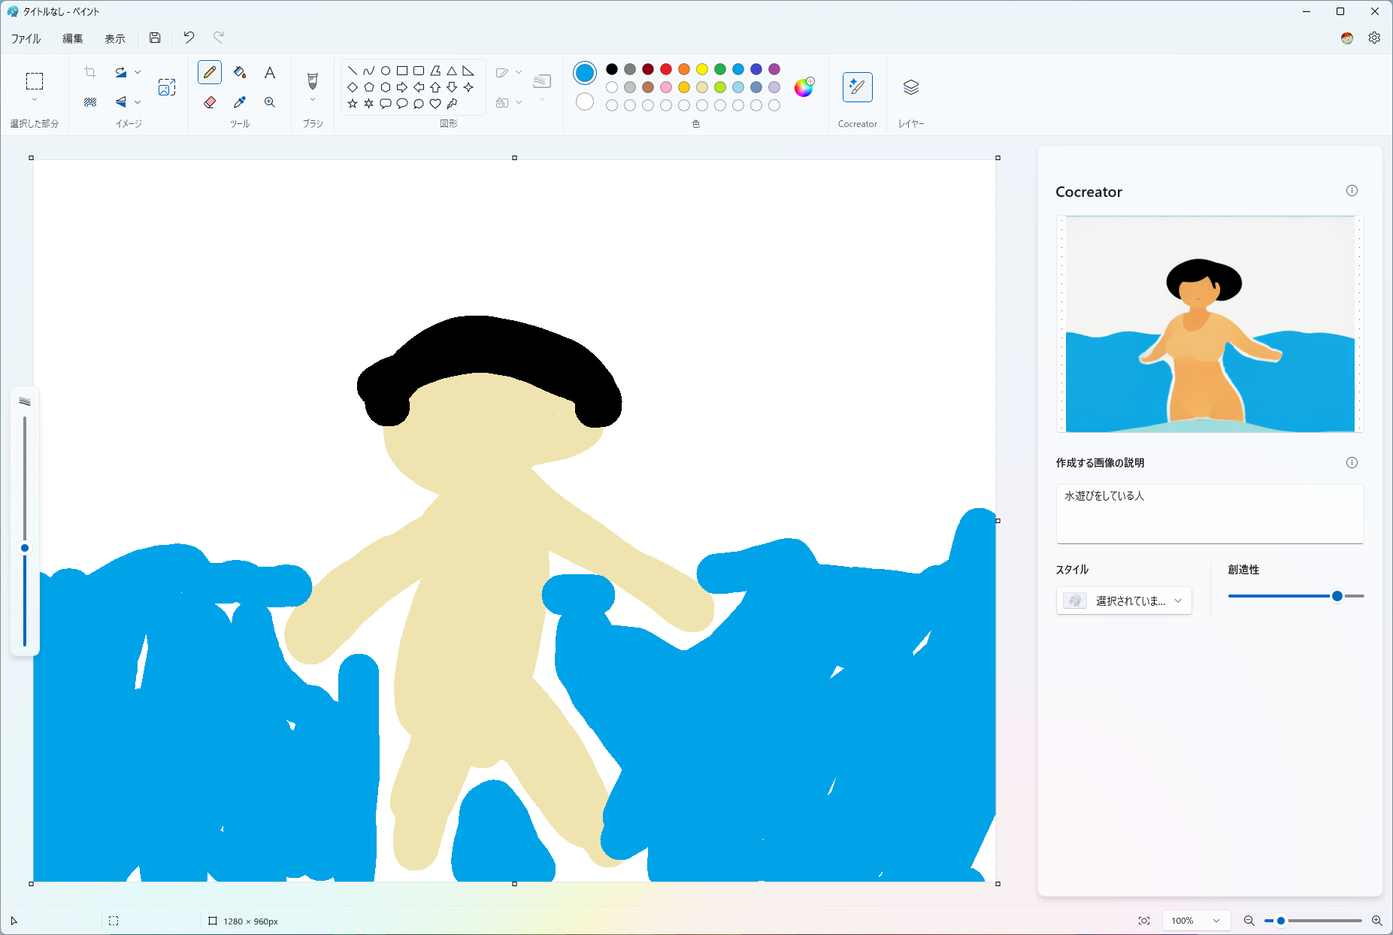
Task: Open the 表示 menu
Action: 115,38
